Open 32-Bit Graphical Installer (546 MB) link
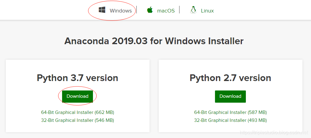 [x=78, y=120]
